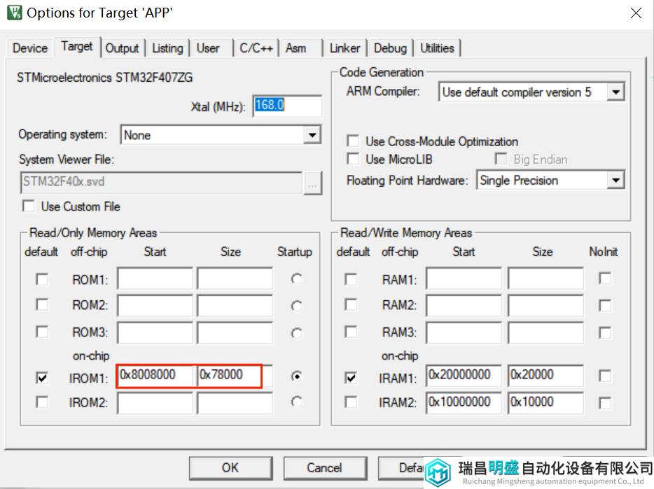This screenshot has width=654, height=489.
Task: Confirm settings with the OK button
Action: pos(230,468)
